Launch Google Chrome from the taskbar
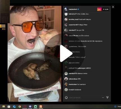Screen dimensions: 121x109 tap(20, 106)
